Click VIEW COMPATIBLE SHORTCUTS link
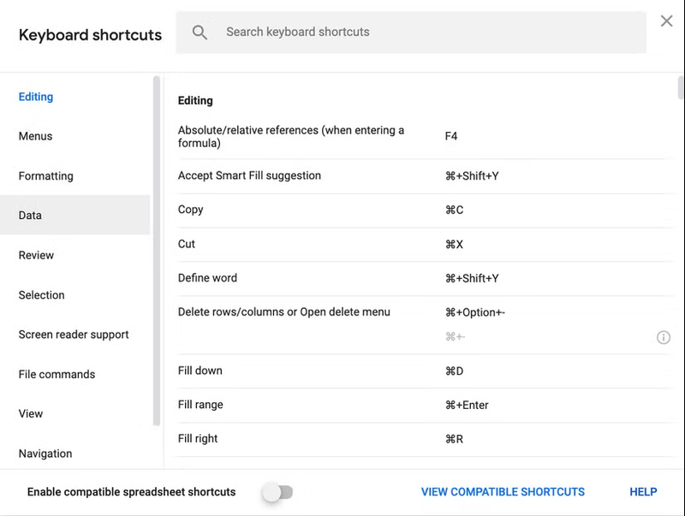 point(503,492)
